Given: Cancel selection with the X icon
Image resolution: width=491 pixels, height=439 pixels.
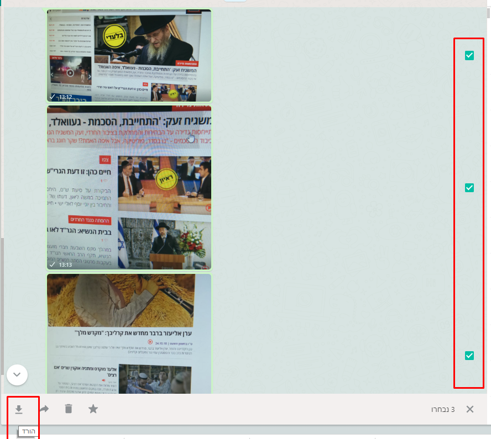Looking at the screenshot, I should click(x=470, y=409).
